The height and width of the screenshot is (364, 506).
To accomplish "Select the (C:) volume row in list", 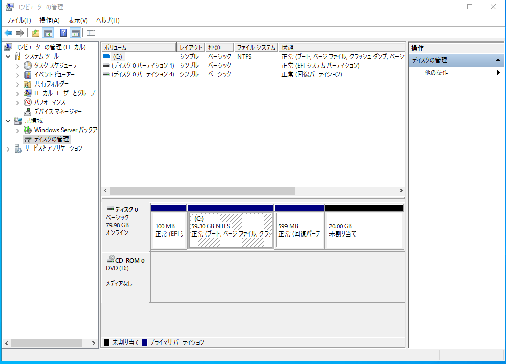I will [x=117, y=56].
